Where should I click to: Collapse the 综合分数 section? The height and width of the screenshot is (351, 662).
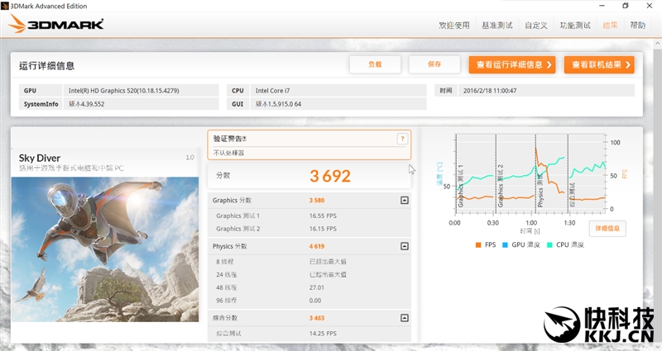point(405,318)
